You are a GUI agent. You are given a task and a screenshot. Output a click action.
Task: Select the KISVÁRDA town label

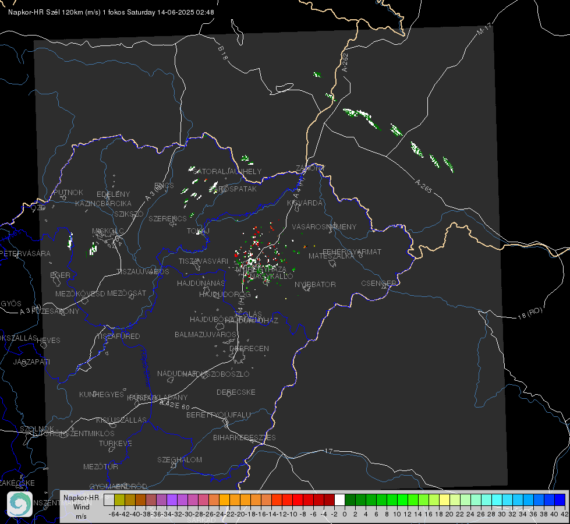pyautogui.click(x=305, y=203)
